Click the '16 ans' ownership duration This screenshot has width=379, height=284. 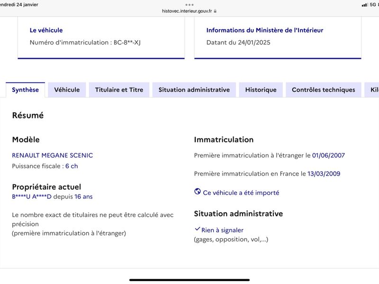pyautogui.click(x=83, y=196)
